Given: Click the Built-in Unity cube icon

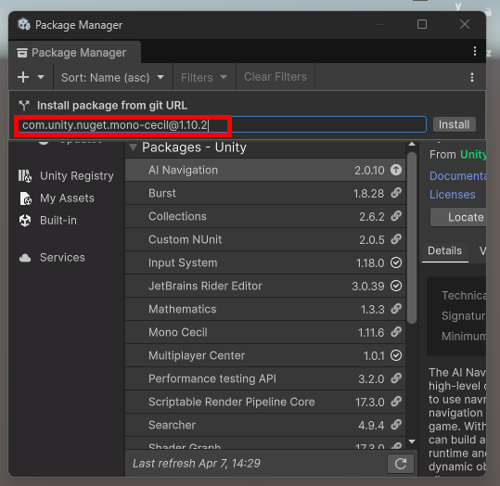Looking at the screenshot, I should click(x=25, y=221).
